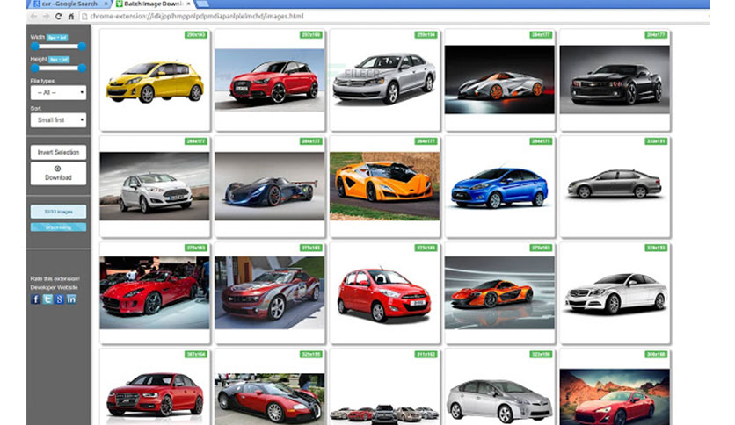Click the Invert Selection button
The image size is (735, 425).
click(x=58, y=152)
